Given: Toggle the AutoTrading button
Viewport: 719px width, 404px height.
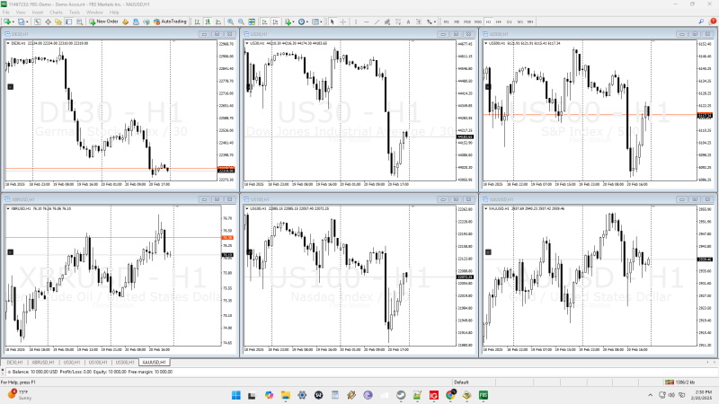Looking at the screenshot, I should pyautogui.click(x=170, y=22).
